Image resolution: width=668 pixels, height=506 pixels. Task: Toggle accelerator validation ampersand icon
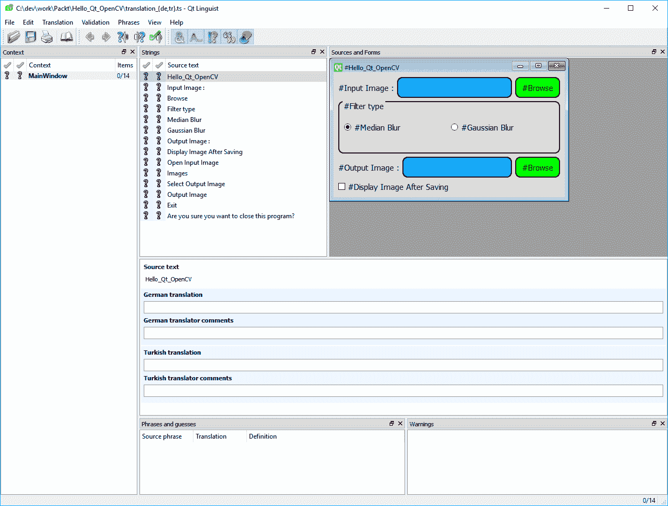pyautogui.click(x=180, y=37)
